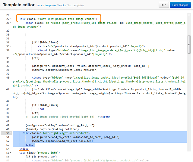This screenshot has height=162, width=193.
Task: Collapse code fold at line 33
Action: pos(11,46)
